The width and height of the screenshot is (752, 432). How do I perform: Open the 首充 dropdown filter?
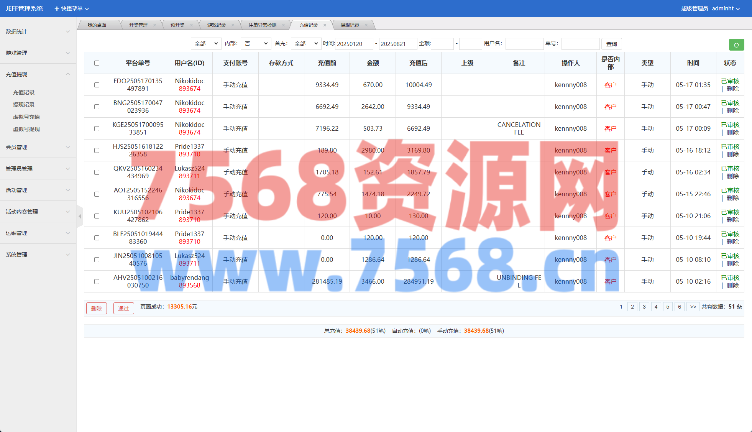pyautogui.click(x=305, y=44)
